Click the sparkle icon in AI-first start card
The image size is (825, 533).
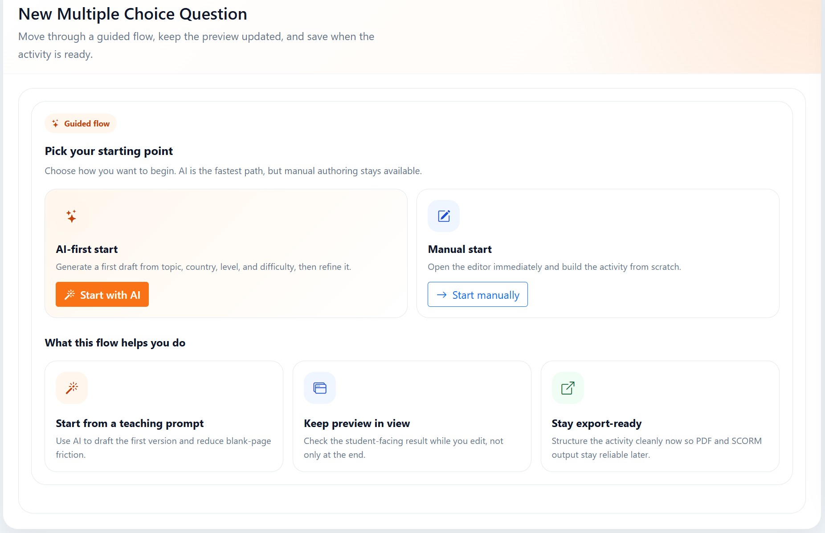tap(71, 216)
